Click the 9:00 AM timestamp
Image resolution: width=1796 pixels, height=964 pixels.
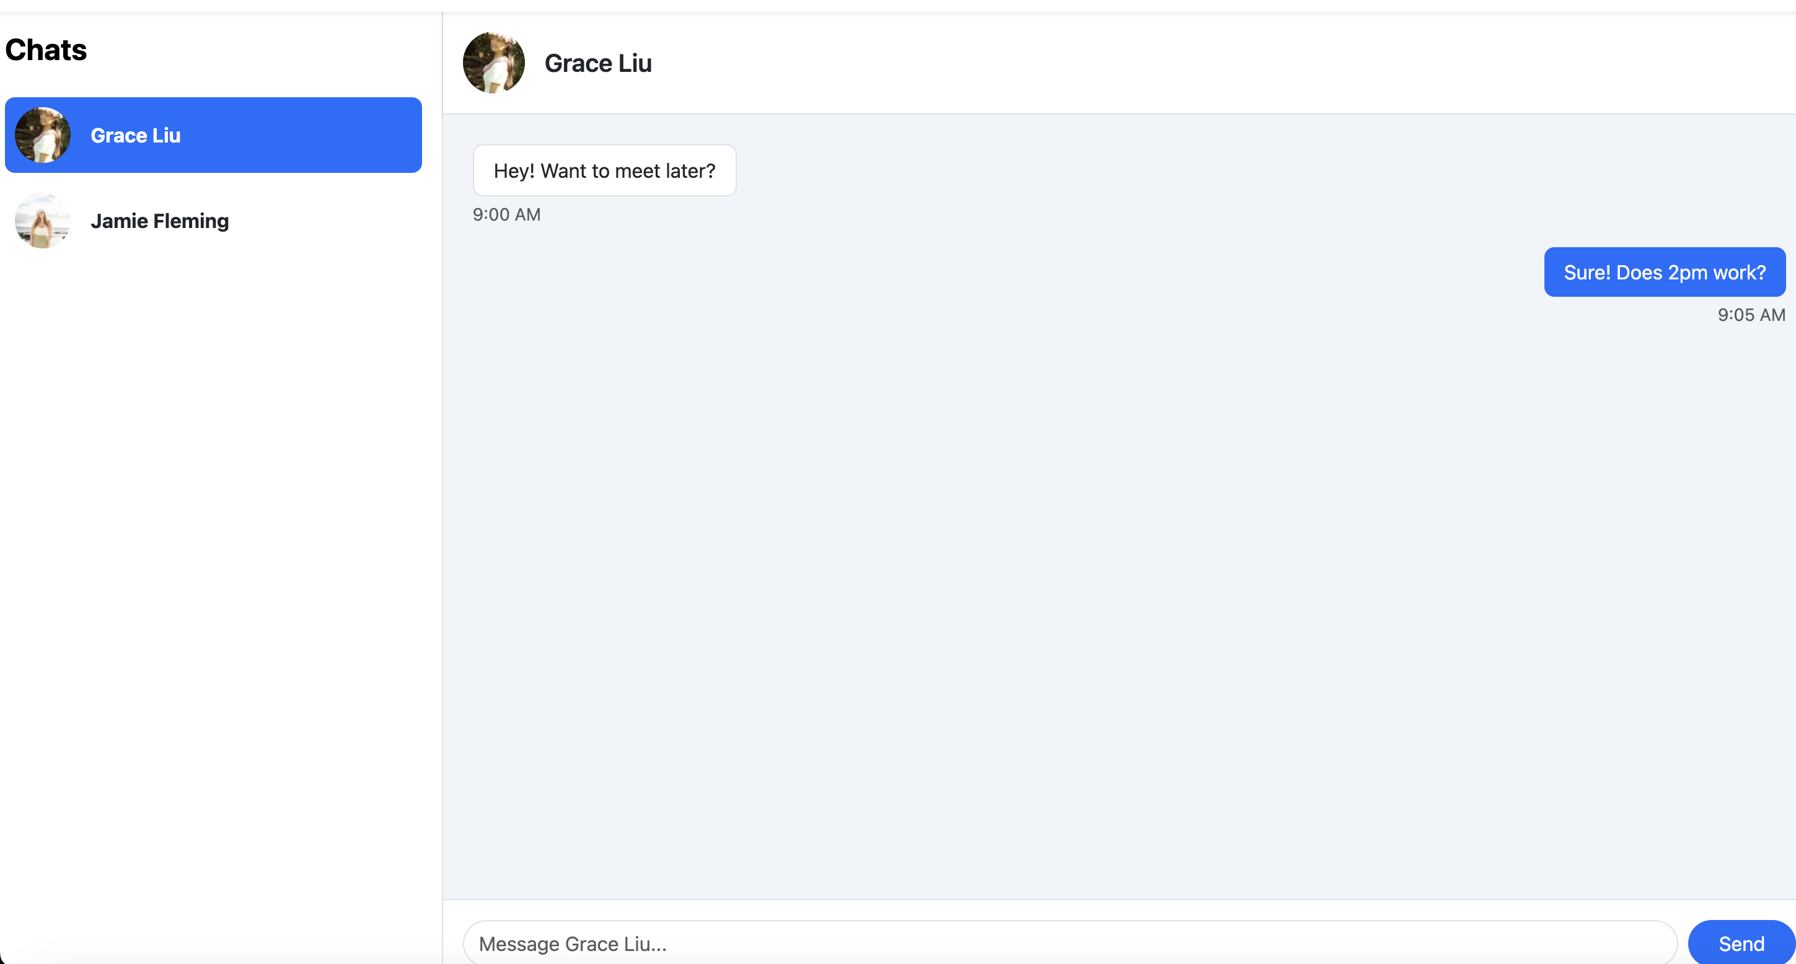pos(506,214)
